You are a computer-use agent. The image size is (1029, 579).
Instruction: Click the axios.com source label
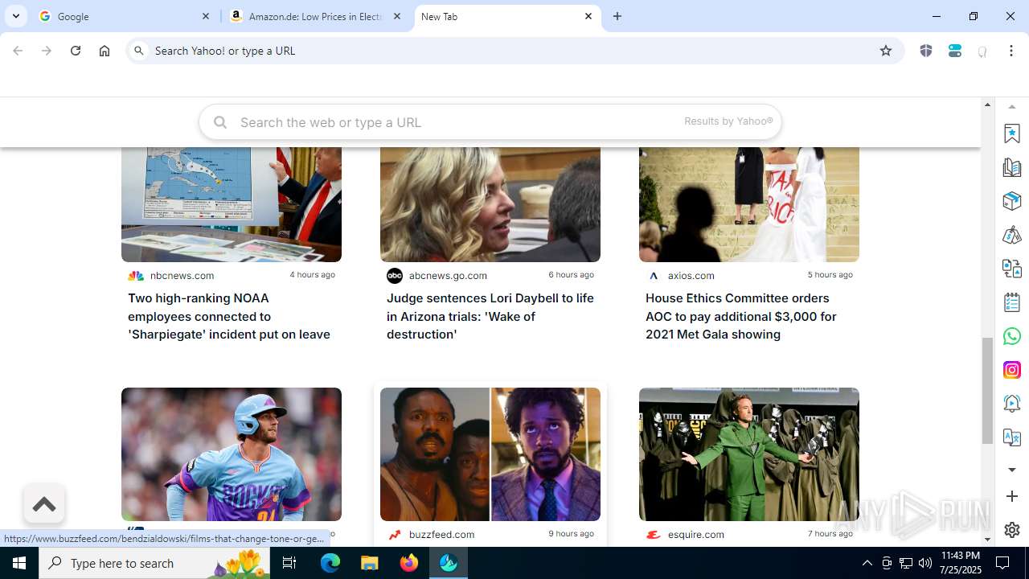coord(691,276)
